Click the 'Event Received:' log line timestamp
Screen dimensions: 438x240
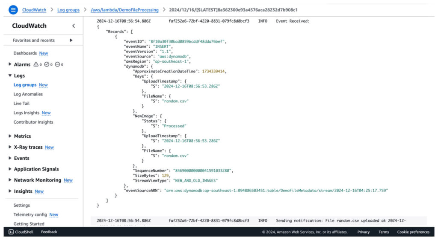(x=124, y=21)
